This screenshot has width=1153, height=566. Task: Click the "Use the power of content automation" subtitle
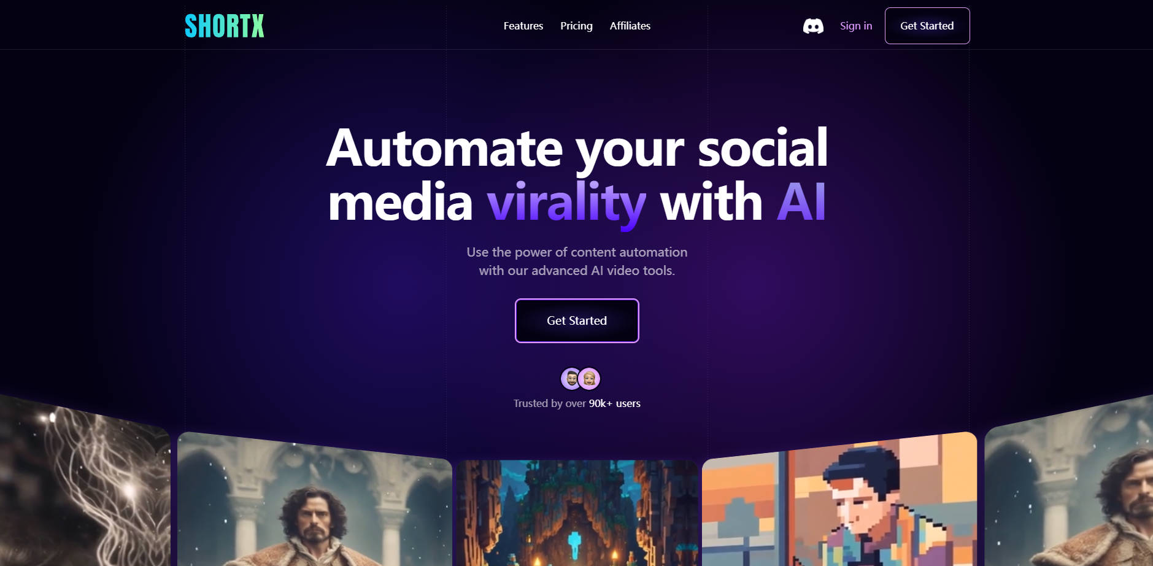pos(577,252)
